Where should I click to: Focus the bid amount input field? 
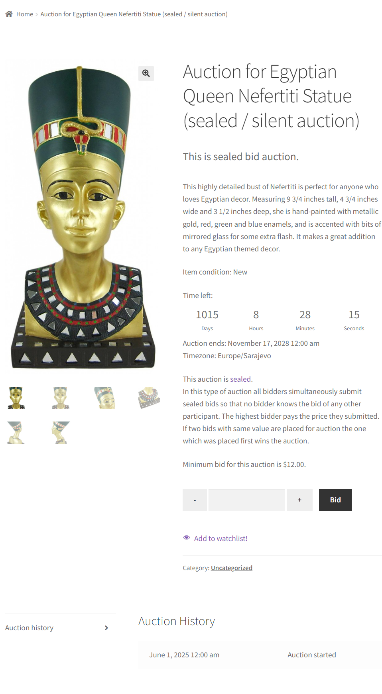click(247, 500)
